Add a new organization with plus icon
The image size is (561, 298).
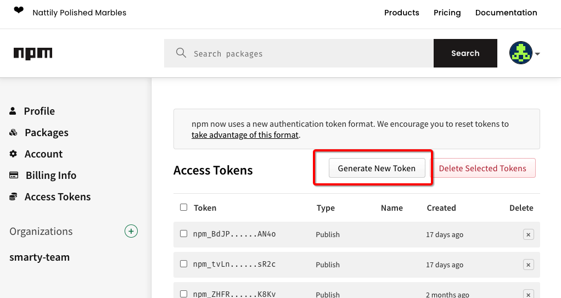pos(131,231)
